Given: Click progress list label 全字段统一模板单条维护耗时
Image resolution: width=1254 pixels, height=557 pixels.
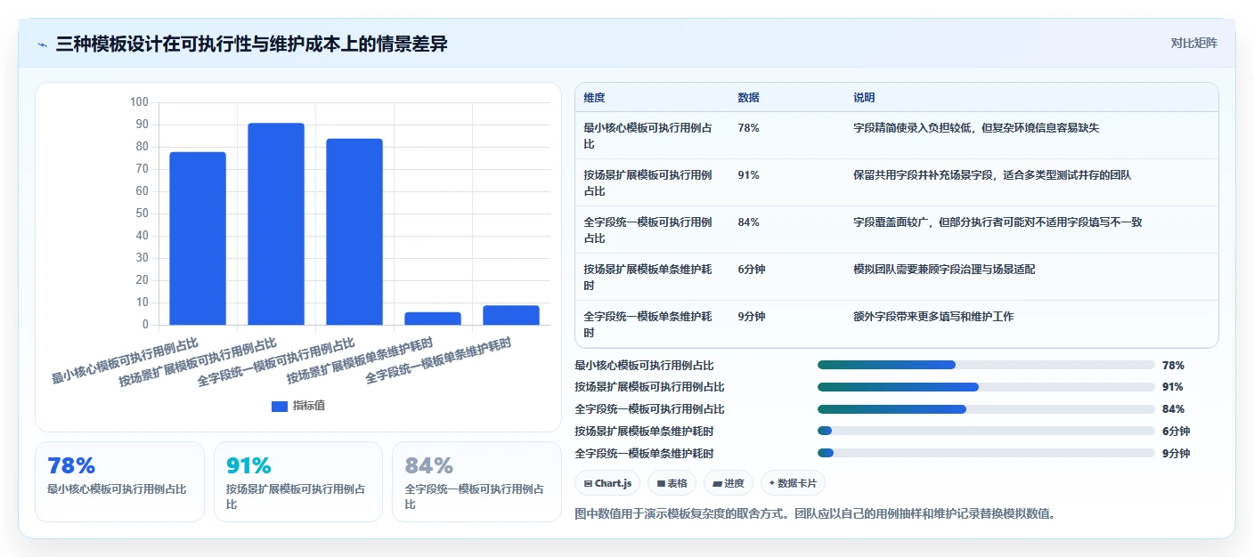Looking at the screenshot, I should click(644, 453).
